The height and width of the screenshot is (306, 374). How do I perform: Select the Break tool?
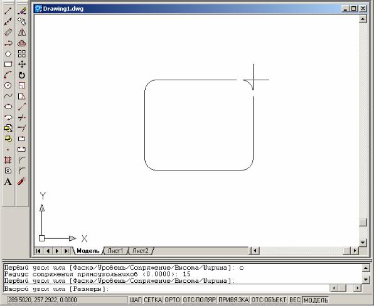tap(22, 149)
